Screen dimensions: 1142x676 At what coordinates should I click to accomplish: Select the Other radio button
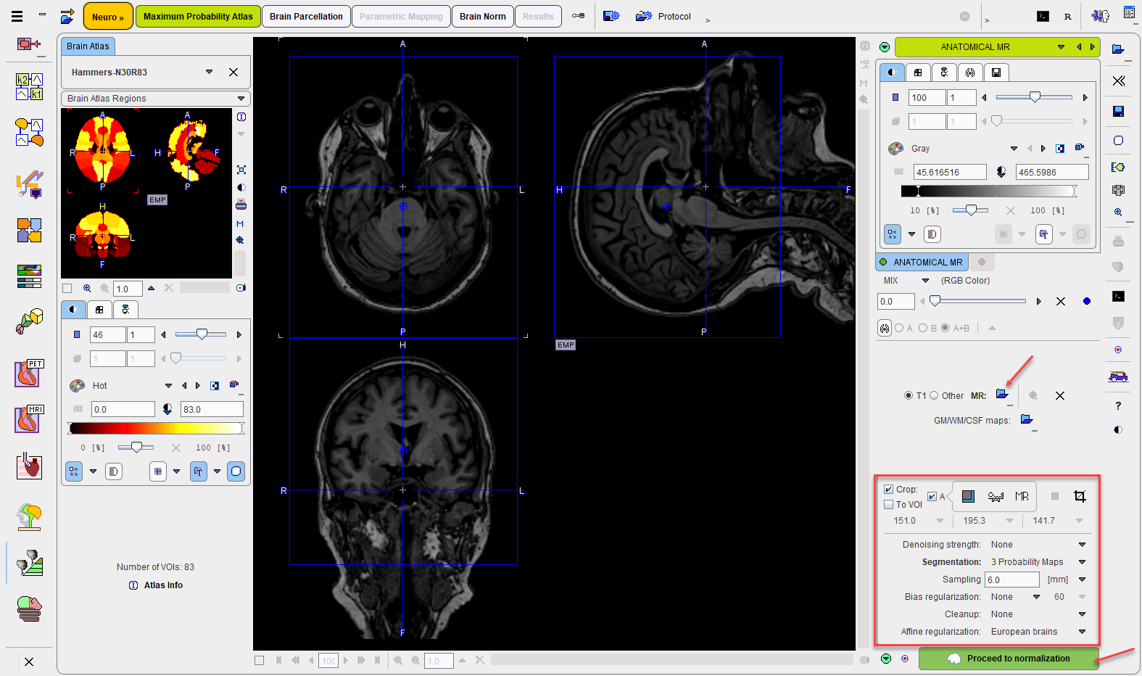point(934,395)
